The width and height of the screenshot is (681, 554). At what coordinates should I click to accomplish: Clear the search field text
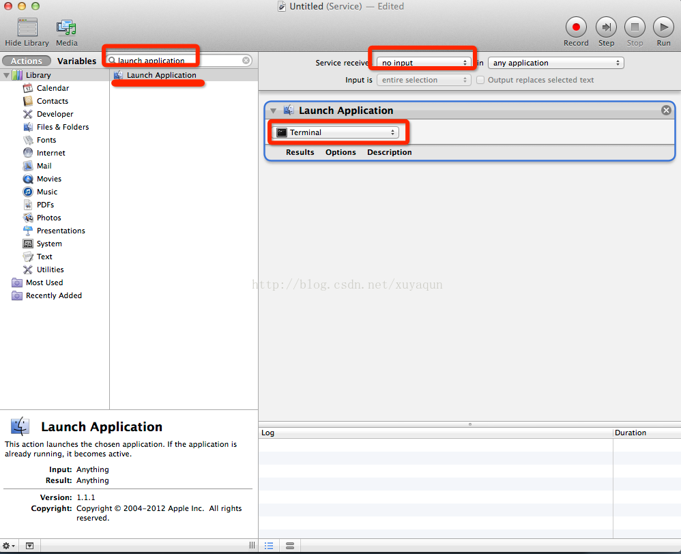246,60
